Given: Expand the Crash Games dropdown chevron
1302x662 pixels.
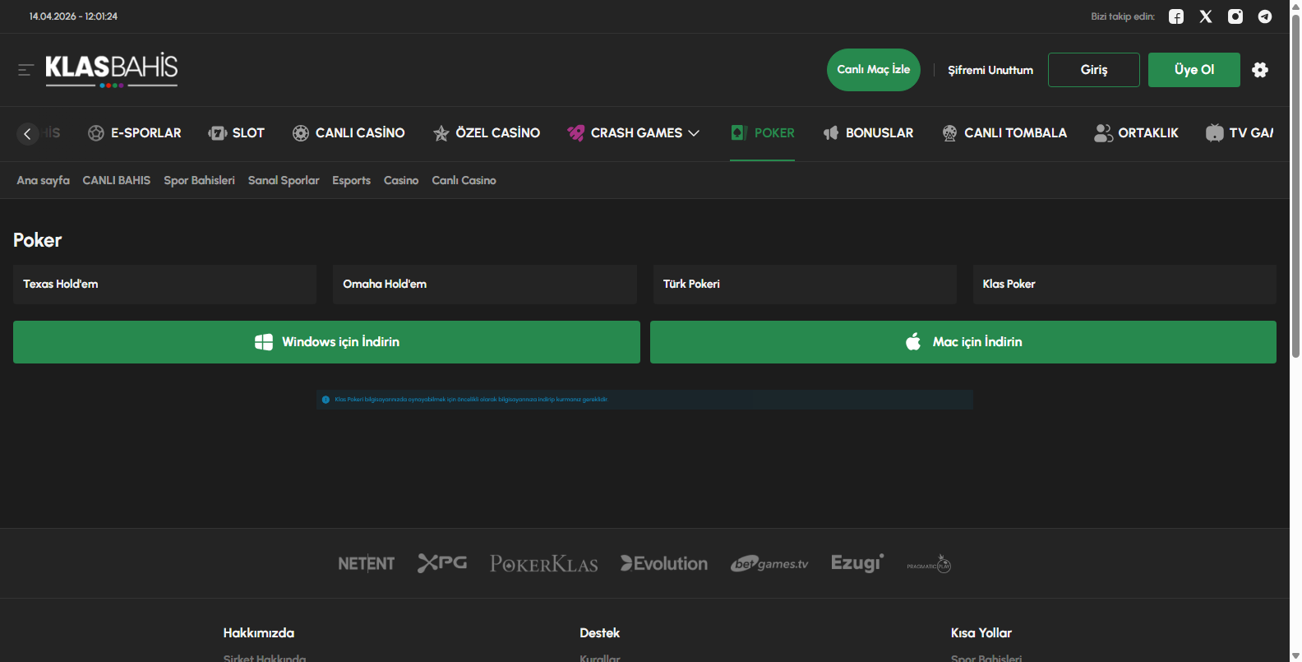Looking at the screenshot, I should pos(694,133).
